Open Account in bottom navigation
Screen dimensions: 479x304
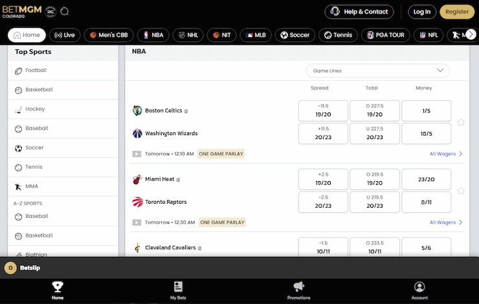pos(419,290)
